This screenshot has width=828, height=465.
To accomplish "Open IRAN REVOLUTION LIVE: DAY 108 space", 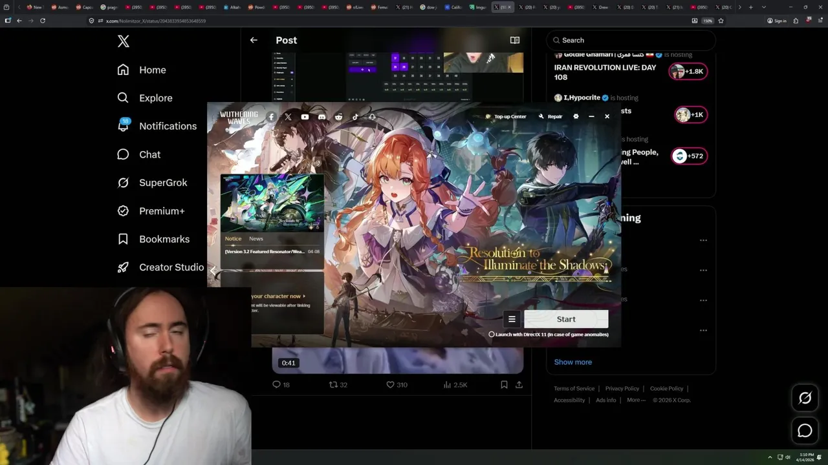I will [605, 72].
